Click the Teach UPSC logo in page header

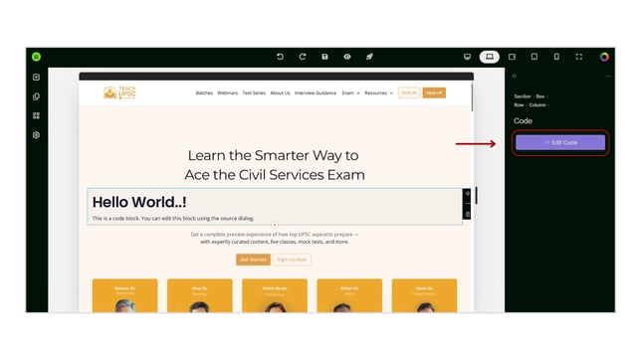[x=119, y=92]
